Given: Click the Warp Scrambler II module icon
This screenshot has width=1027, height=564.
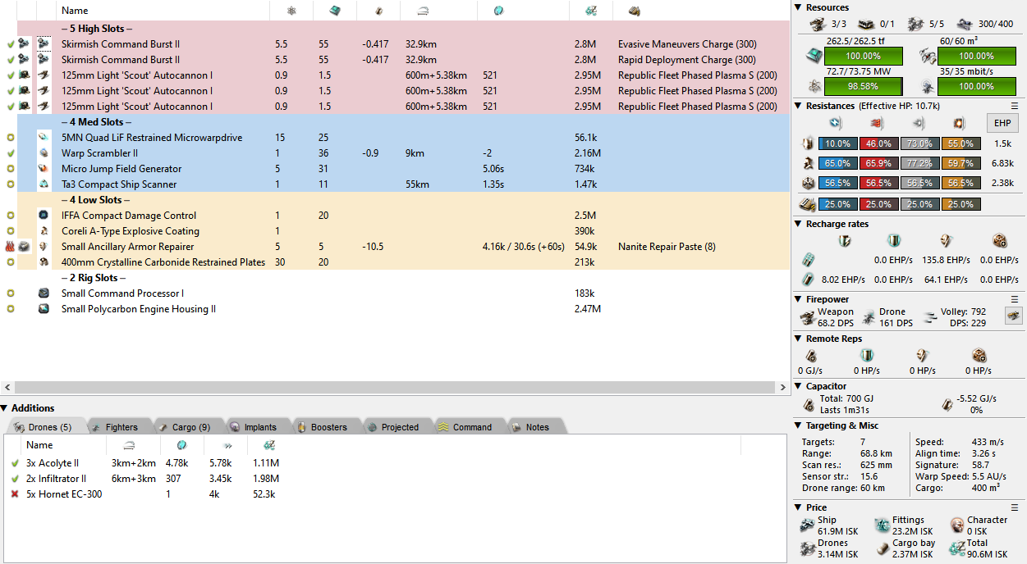Looking at the screenshot, I should [x=44, y=153].
